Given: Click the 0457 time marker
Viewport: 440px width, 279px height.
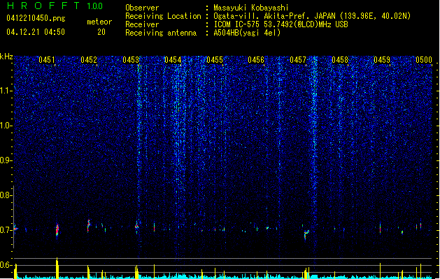Looking at the screenshot, I should tap(298, 60).
